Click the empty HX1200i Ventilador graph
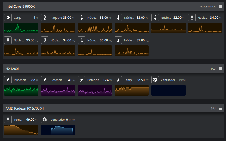Image resolution: width=226 pixels, height=141 pixels. point(168,90)
